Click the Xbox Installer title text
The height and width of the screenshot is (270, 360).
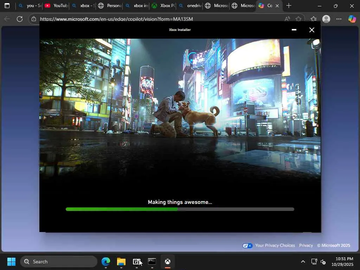click(x=180, y=30)
